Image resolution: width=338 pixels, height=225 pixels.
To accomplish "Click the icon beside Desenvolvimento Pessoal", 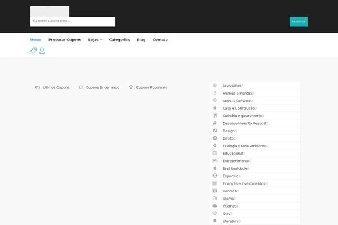I will tap(215, 123).
